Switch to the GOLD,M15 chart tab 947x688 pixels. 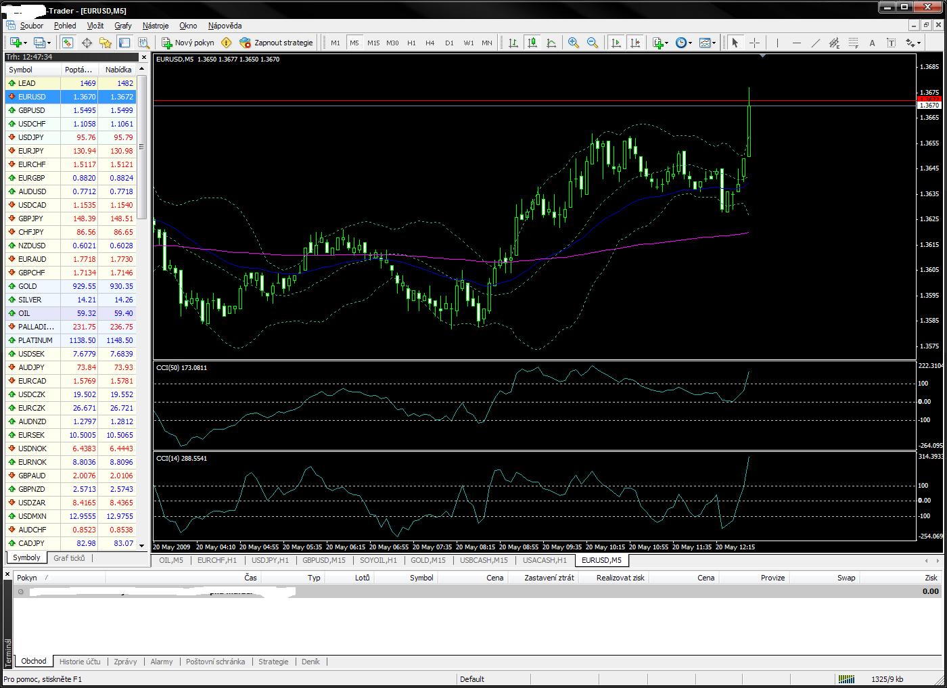tap(428, 560)
